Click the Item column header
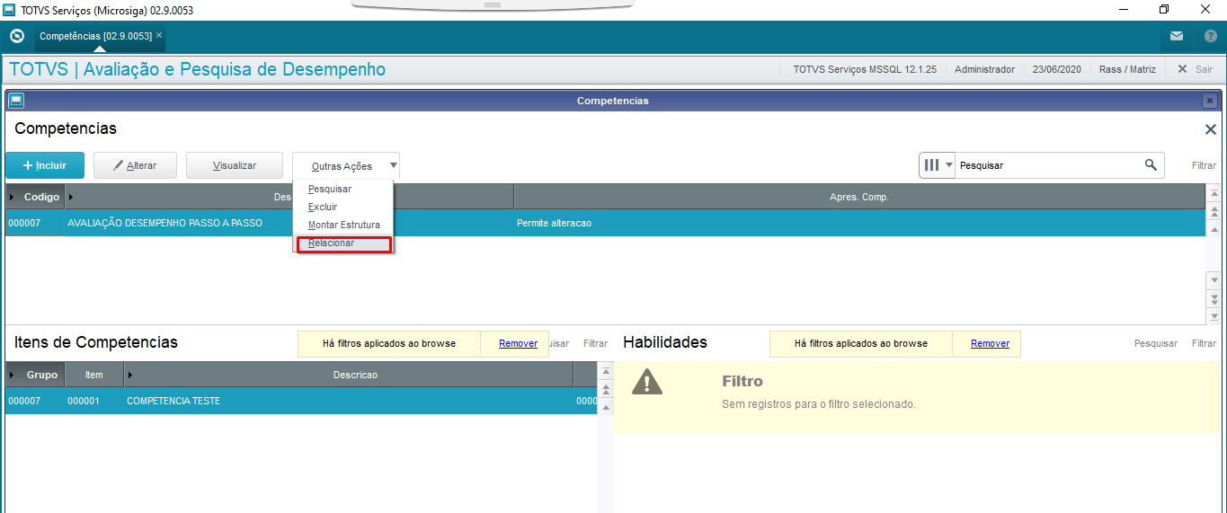The height and width of the screenshot is (513, 1227). [93, 375]
